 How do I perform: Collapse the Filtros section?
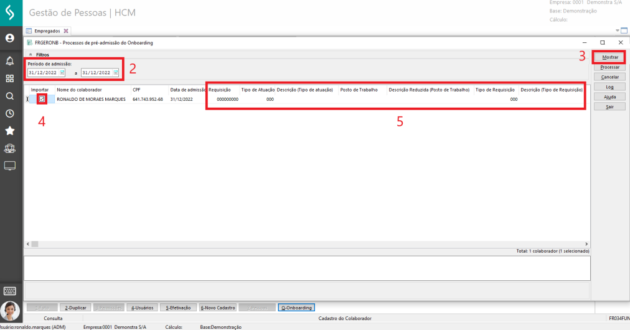(31, 55)
